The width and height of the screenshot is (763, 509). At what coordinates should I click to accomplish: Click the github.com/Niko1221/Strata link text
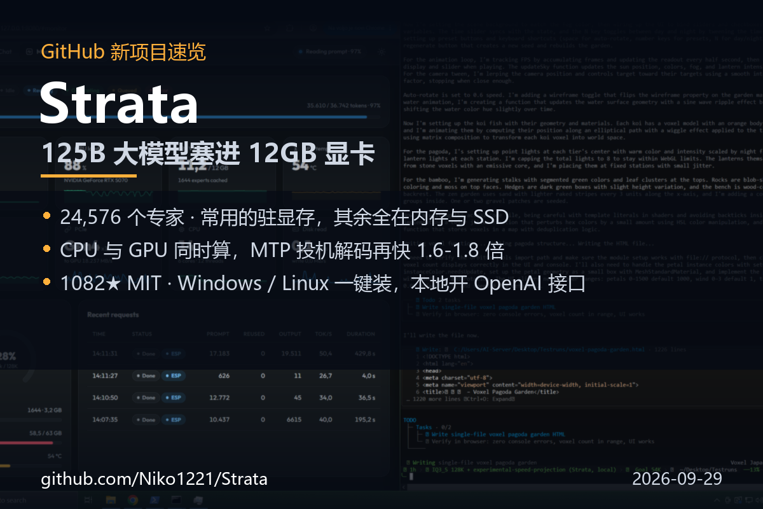click(x=155, y=479)
